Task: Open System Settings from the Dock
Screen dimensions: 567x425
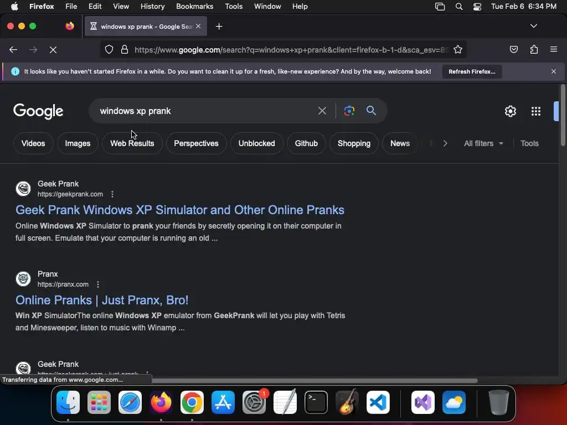Action: (x=254, y=402)
